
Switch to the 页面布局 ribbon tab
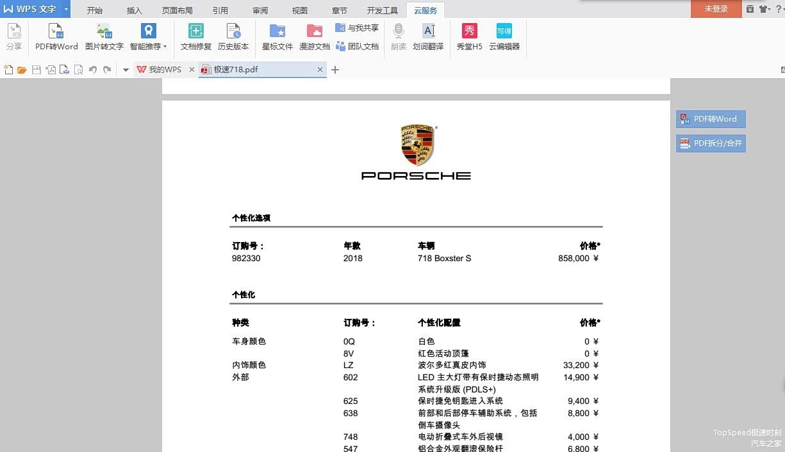click(178, 10)
